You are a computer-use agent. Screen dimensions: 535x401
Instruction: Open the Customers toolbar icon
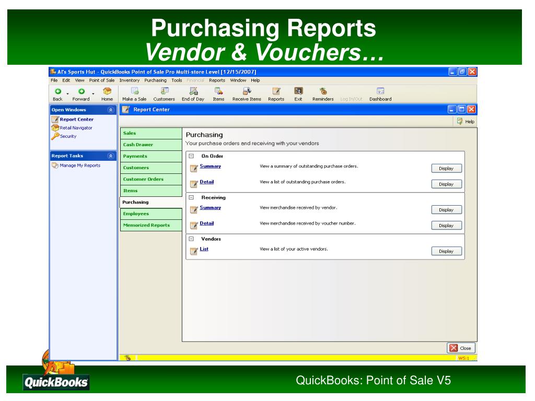165,91
